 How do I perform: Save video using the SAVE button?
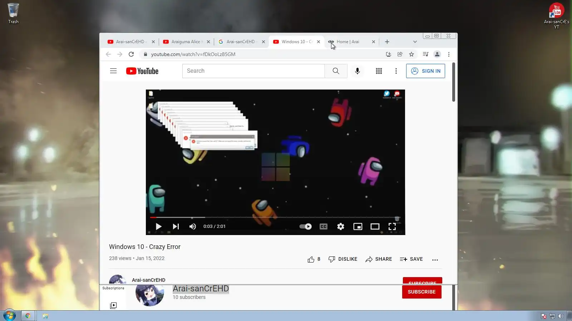[411, 259]
